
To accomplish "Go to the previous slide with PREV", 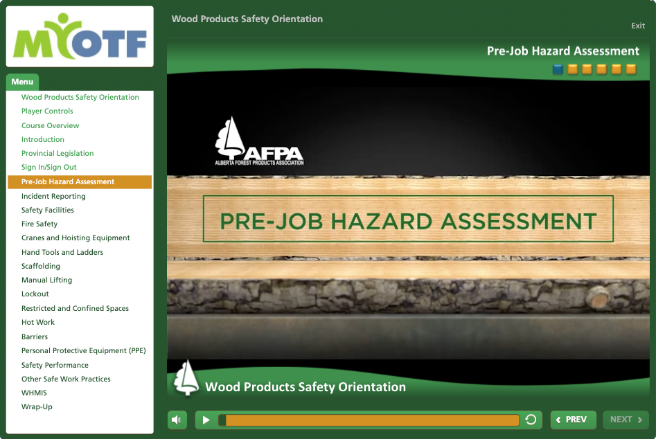I will (573, 420).
